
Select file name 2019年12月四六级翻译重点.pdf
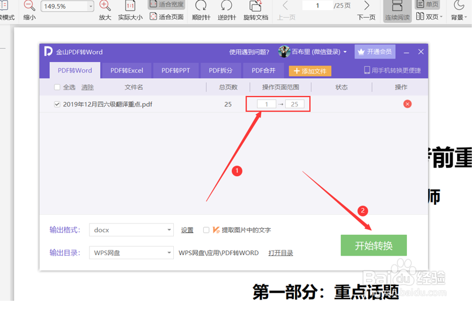click(107, 104)
